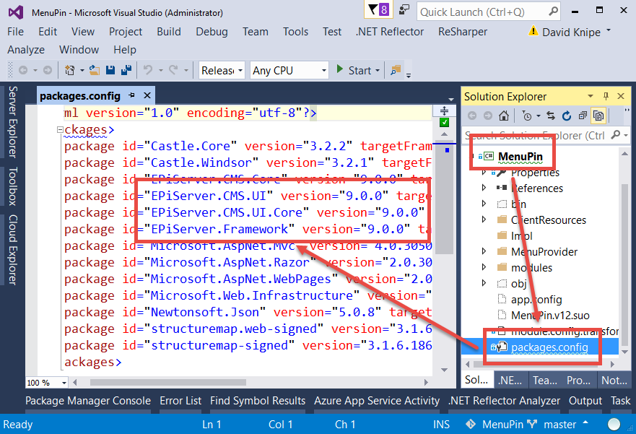The height and width of the screenshot is (434, 636).
Task: Toggle INS insert mode in status bar
Action: [441, 424]
